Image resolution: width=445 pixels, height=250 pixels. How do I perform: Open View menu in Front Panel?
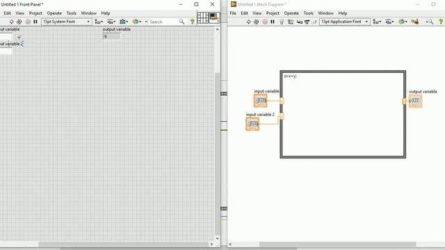point(20,13)
